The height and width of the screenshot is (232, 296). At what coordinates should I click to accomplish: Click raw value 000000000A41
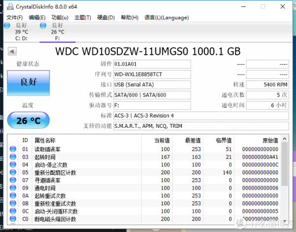pos(260,157)
